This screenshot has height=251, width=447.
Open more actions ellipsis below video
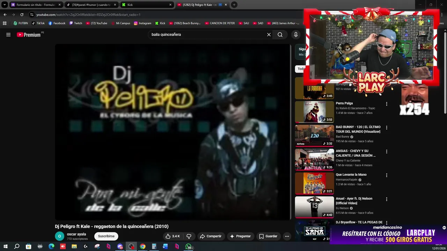pyautogui.click(x=287, y=236)
